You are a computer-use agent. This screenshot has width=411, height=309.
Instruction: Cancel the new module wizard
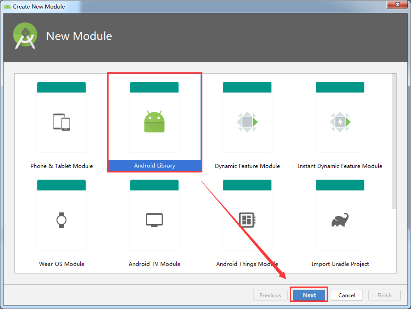coord(346,295)
